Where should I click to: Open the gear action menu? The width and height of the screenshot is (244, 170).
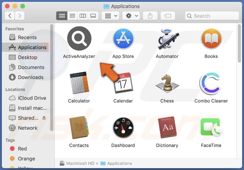pos(131,16)
